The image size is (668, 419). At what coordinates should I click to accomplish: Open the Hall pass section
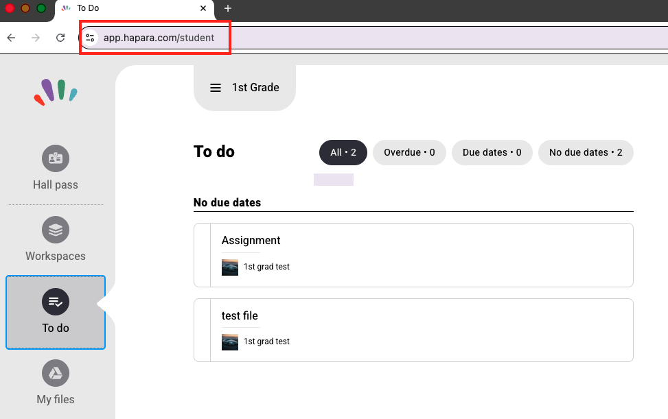tap(56, 168)
